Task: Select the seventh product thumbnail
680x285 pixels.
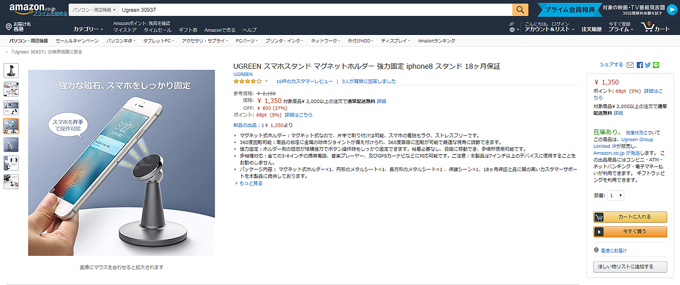Action: [x=11, y=181]
